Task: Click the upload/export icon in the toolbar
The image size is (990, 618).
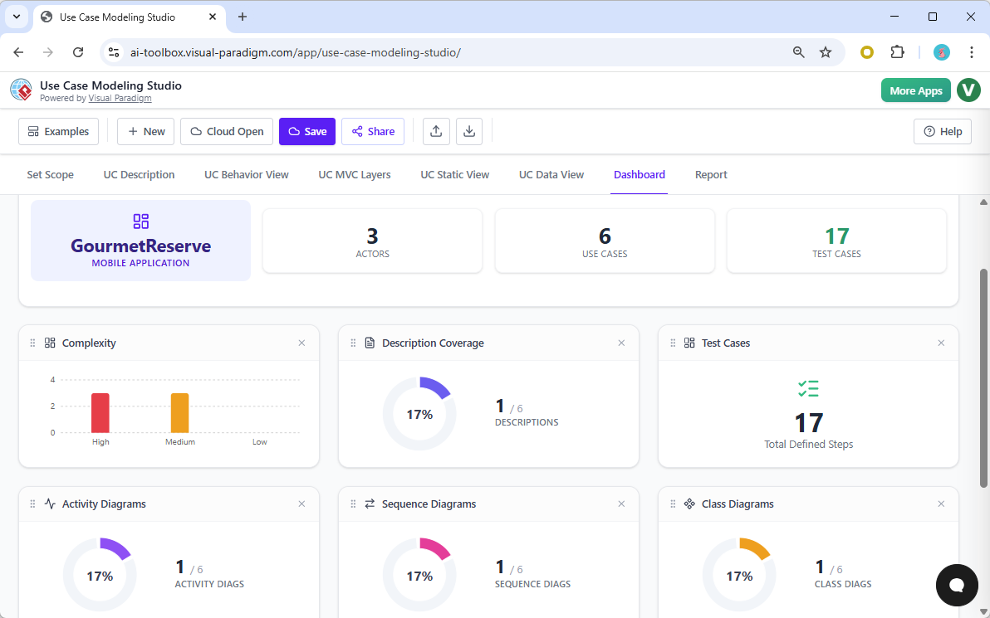Action: click(436, 131)
